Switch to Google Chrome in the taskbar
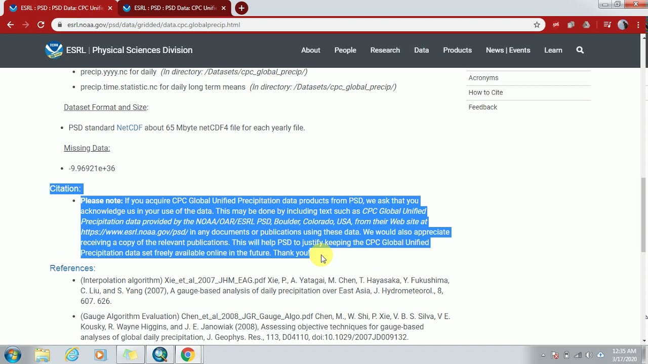 pos(188,355)
